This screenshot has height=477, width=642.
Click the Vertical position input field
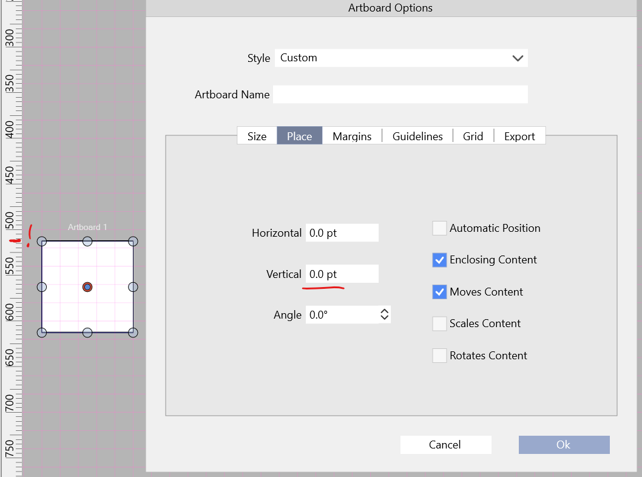(x=342, y=274)
